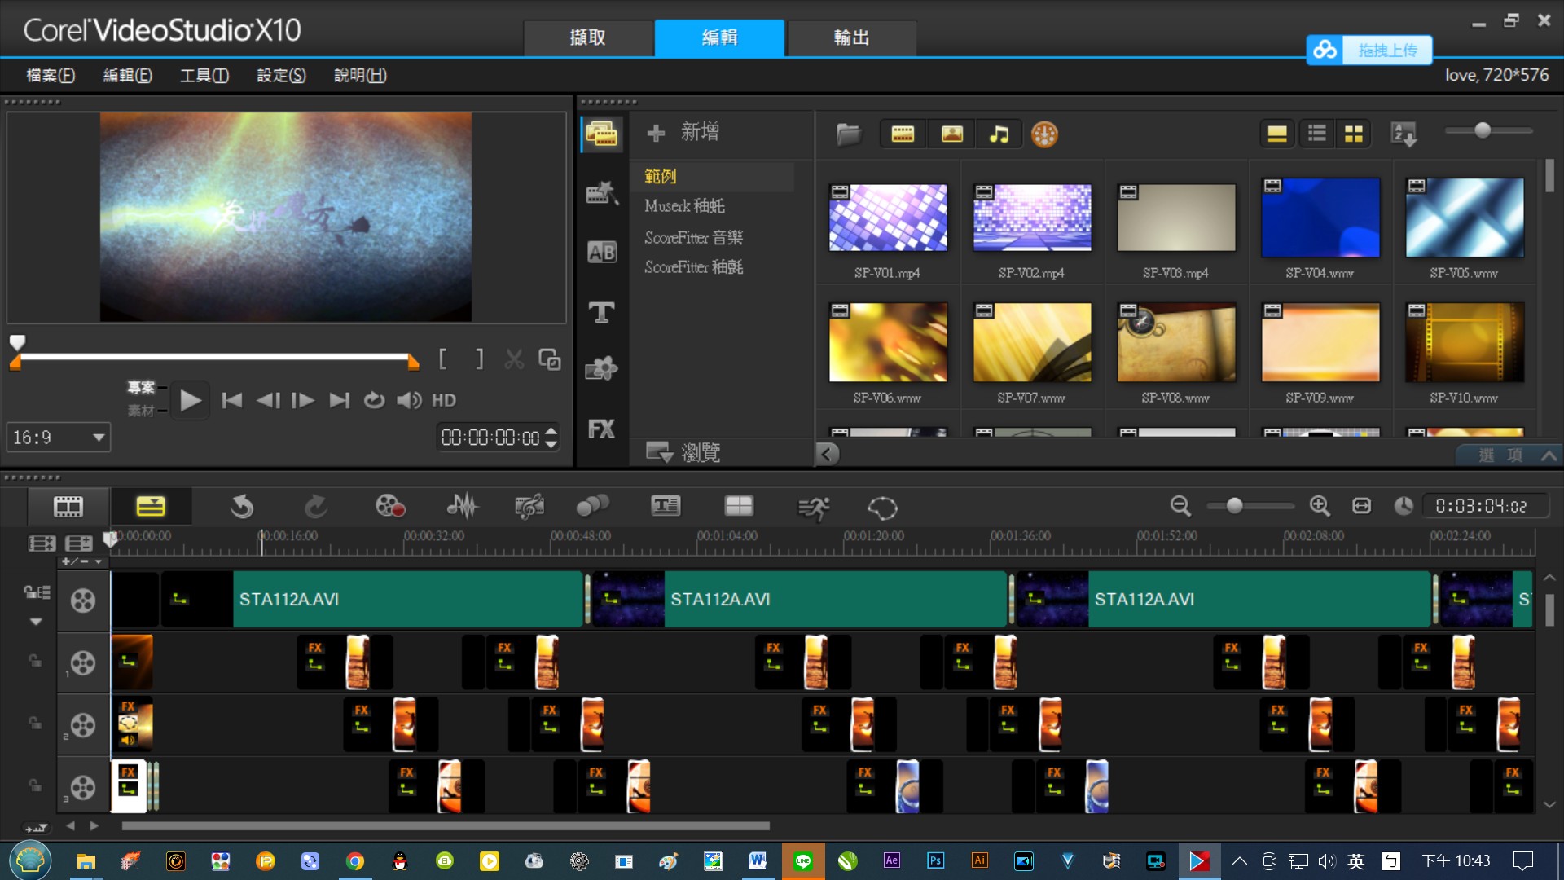This screenshot has width=1564, height=880.
Task: Toggle showing audio files in library
Action: click(999, 134)
